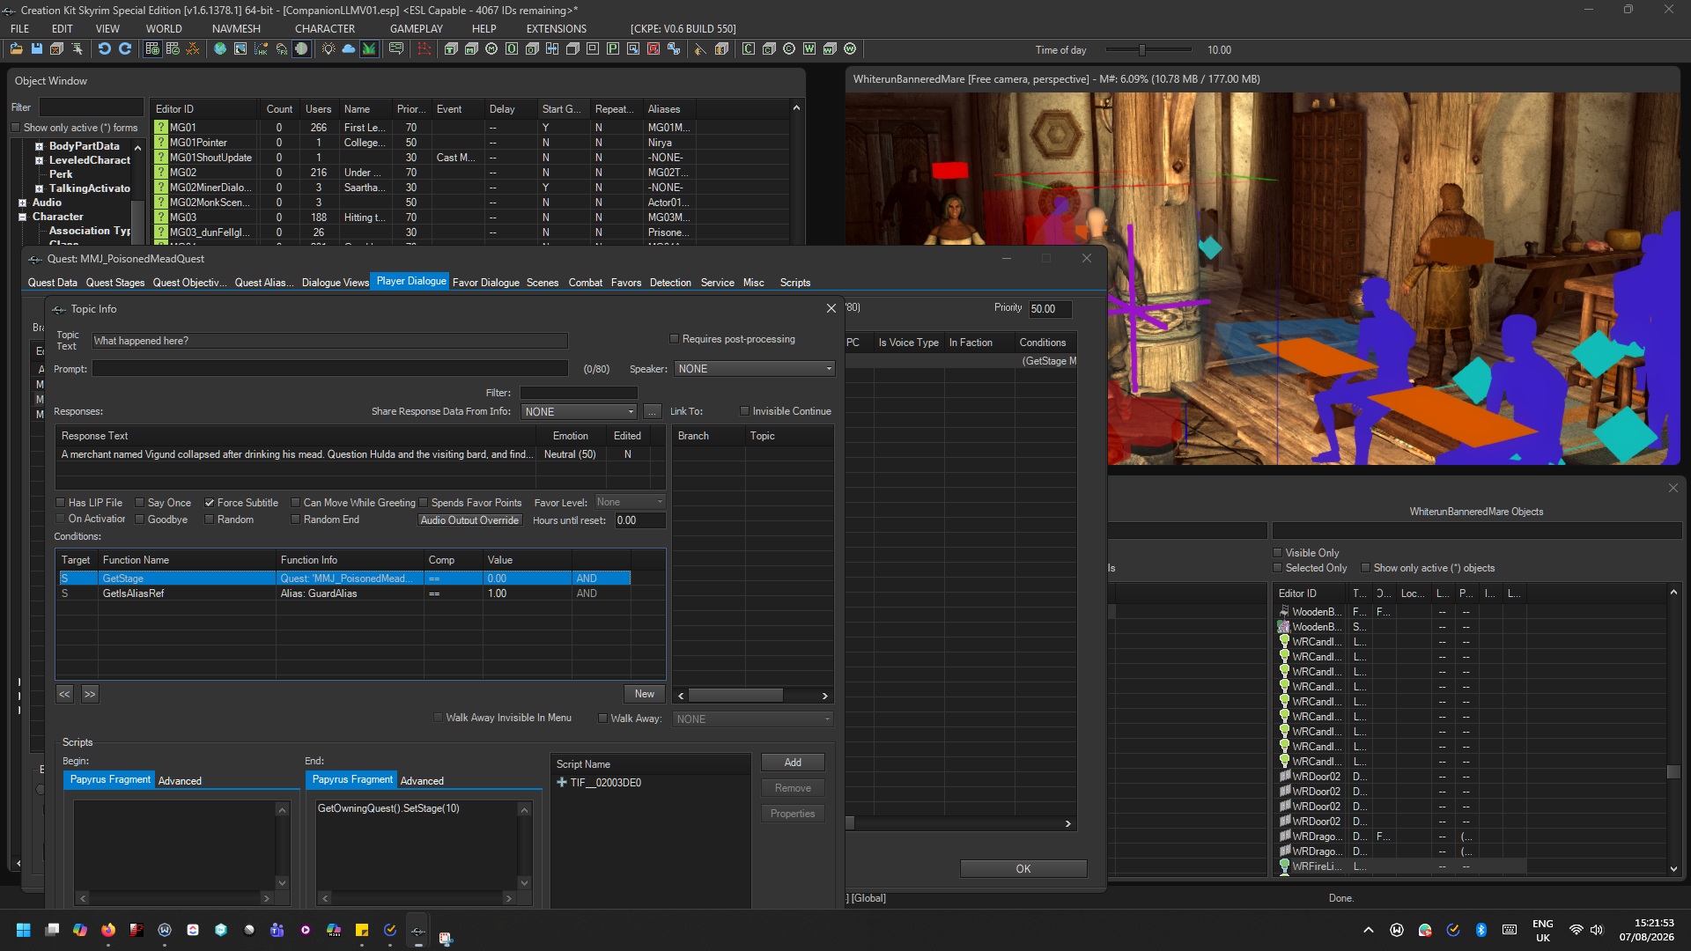The image size is (1691, 951).
Task: Click the red navmesh toolbar icon
Action: (x=425, y=49)
